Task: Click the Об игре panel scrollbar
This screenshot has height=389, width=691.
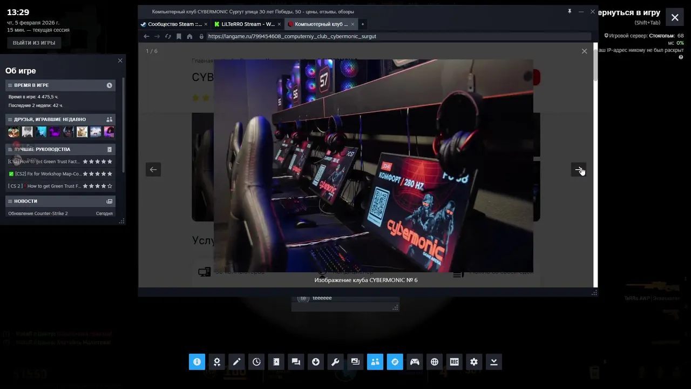Action: click(124, 124)
